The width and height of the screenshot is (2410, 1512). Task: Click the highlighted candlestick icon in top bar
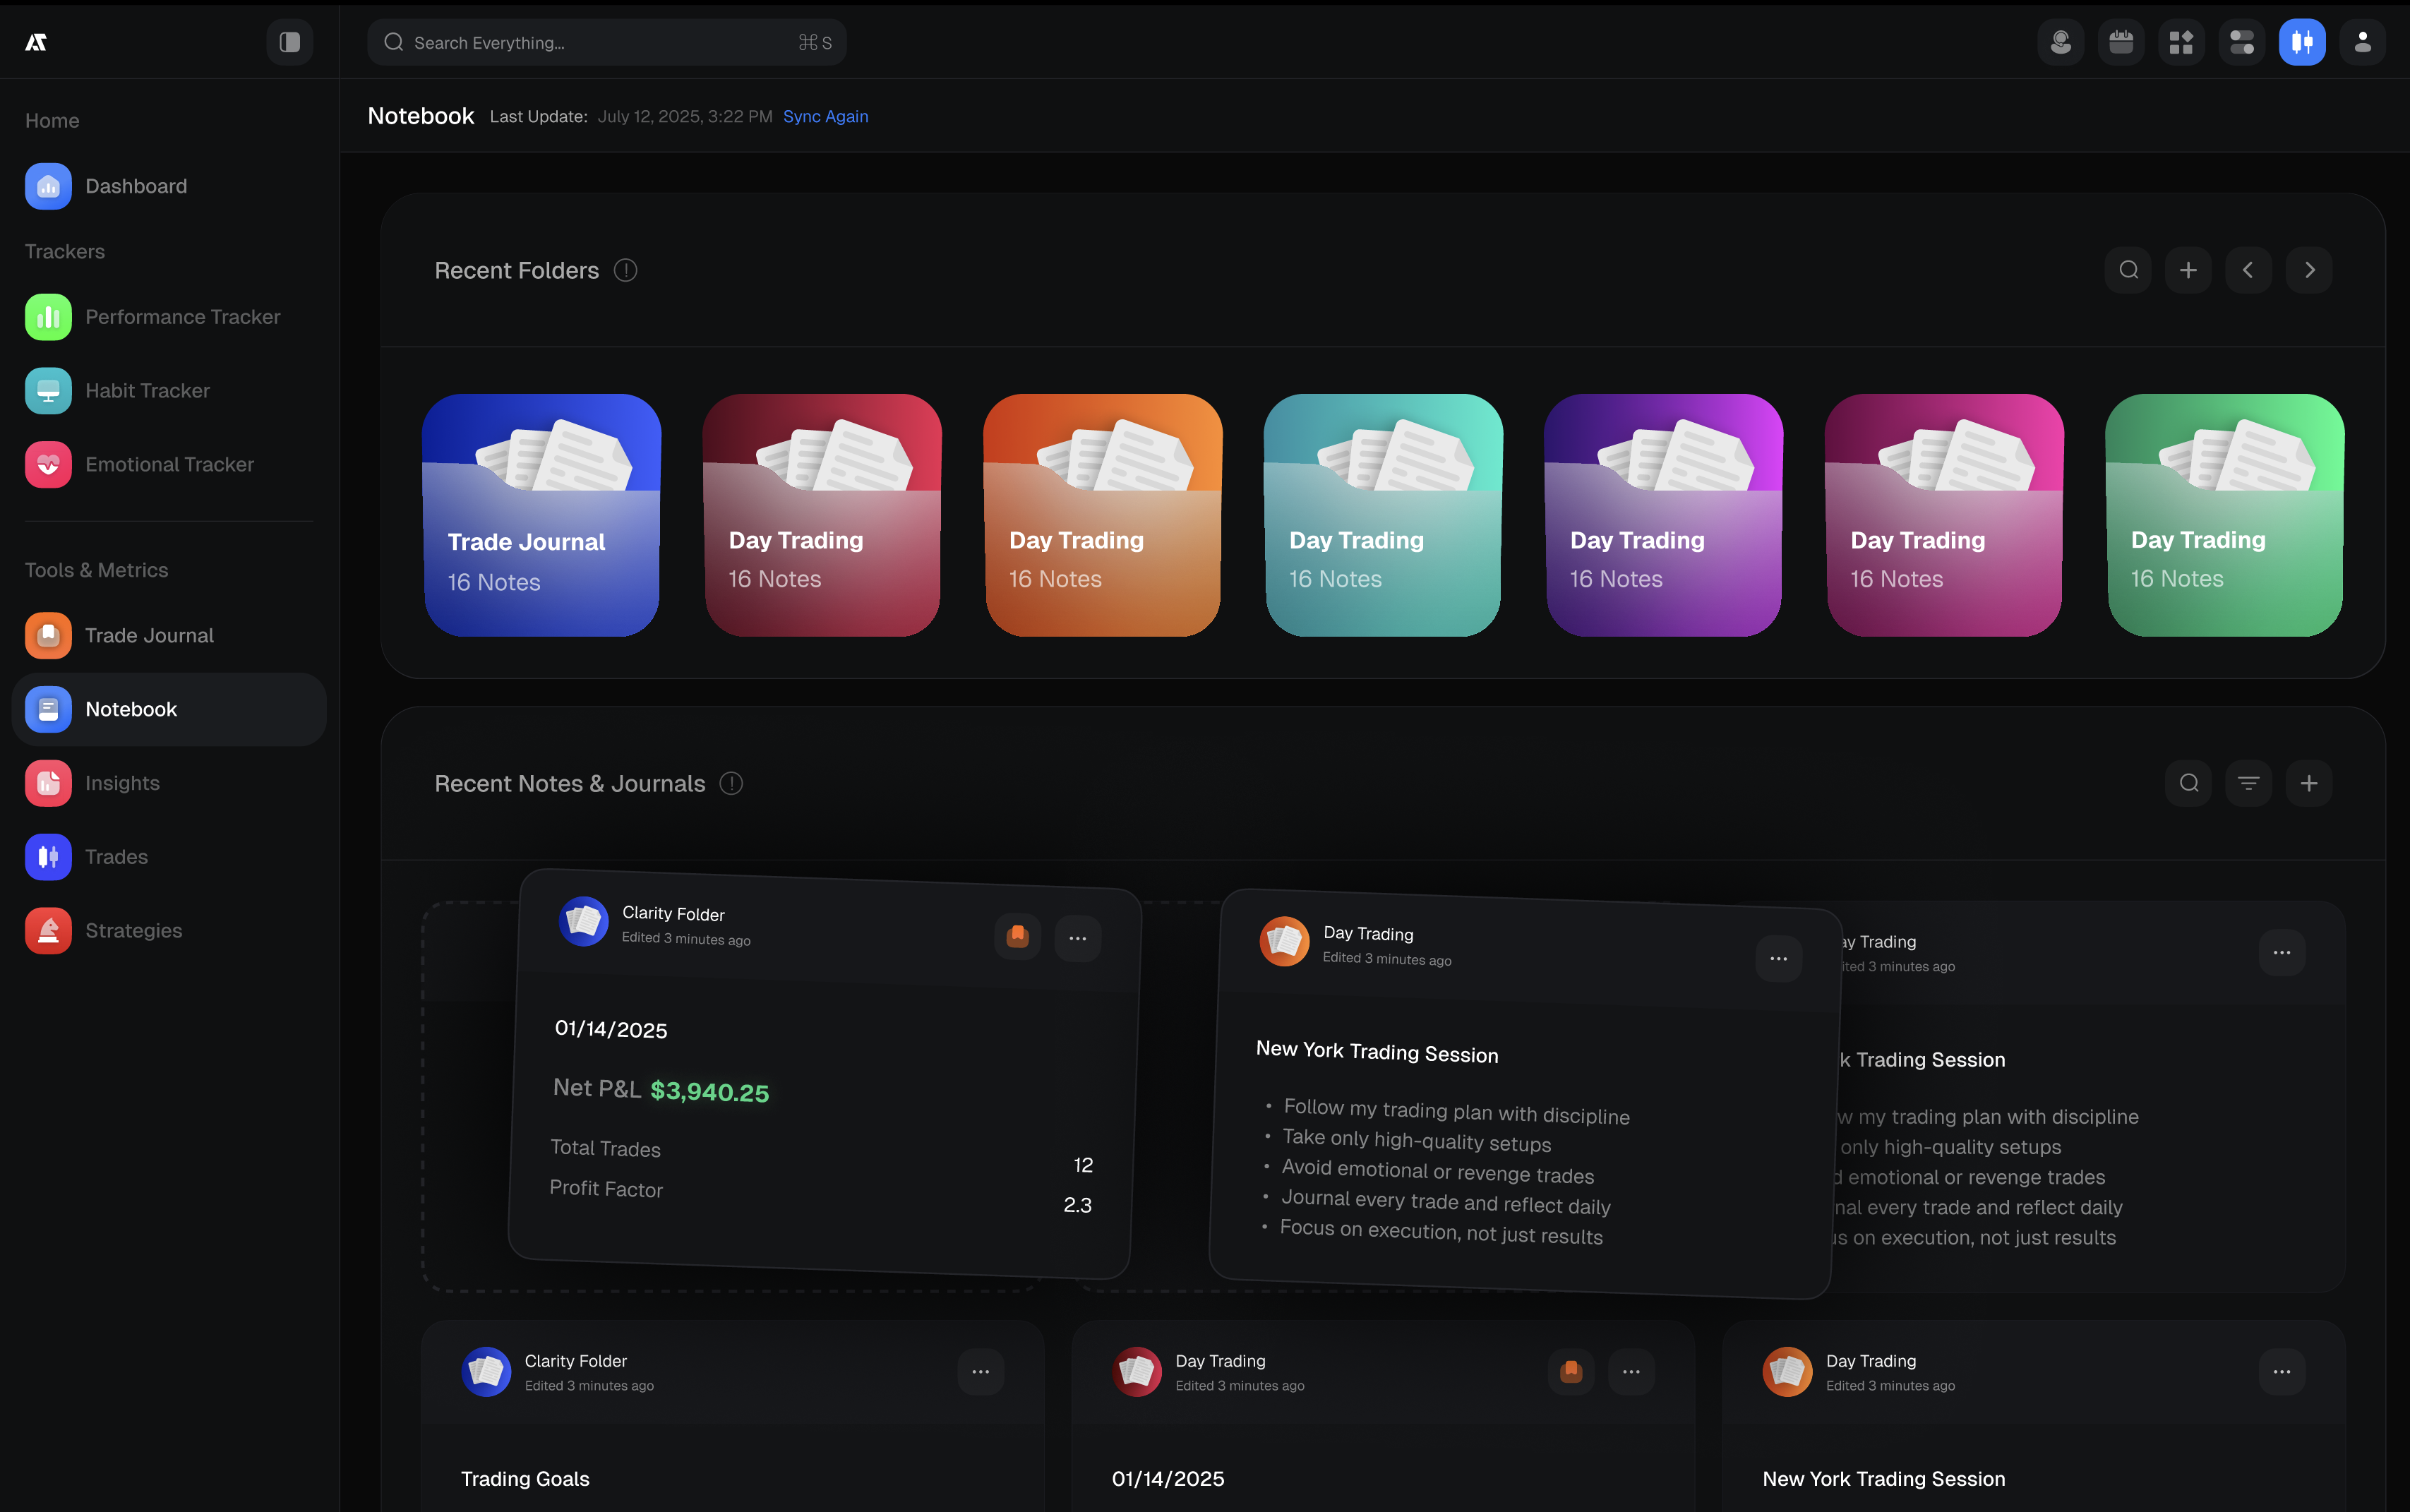tap(2301, 42)
